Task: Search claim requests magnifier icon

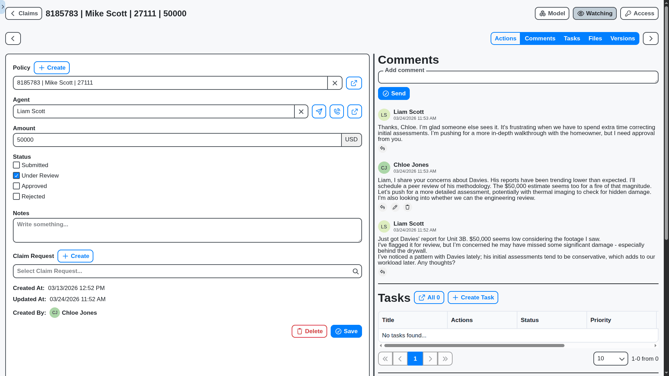Action: (355, 271)
